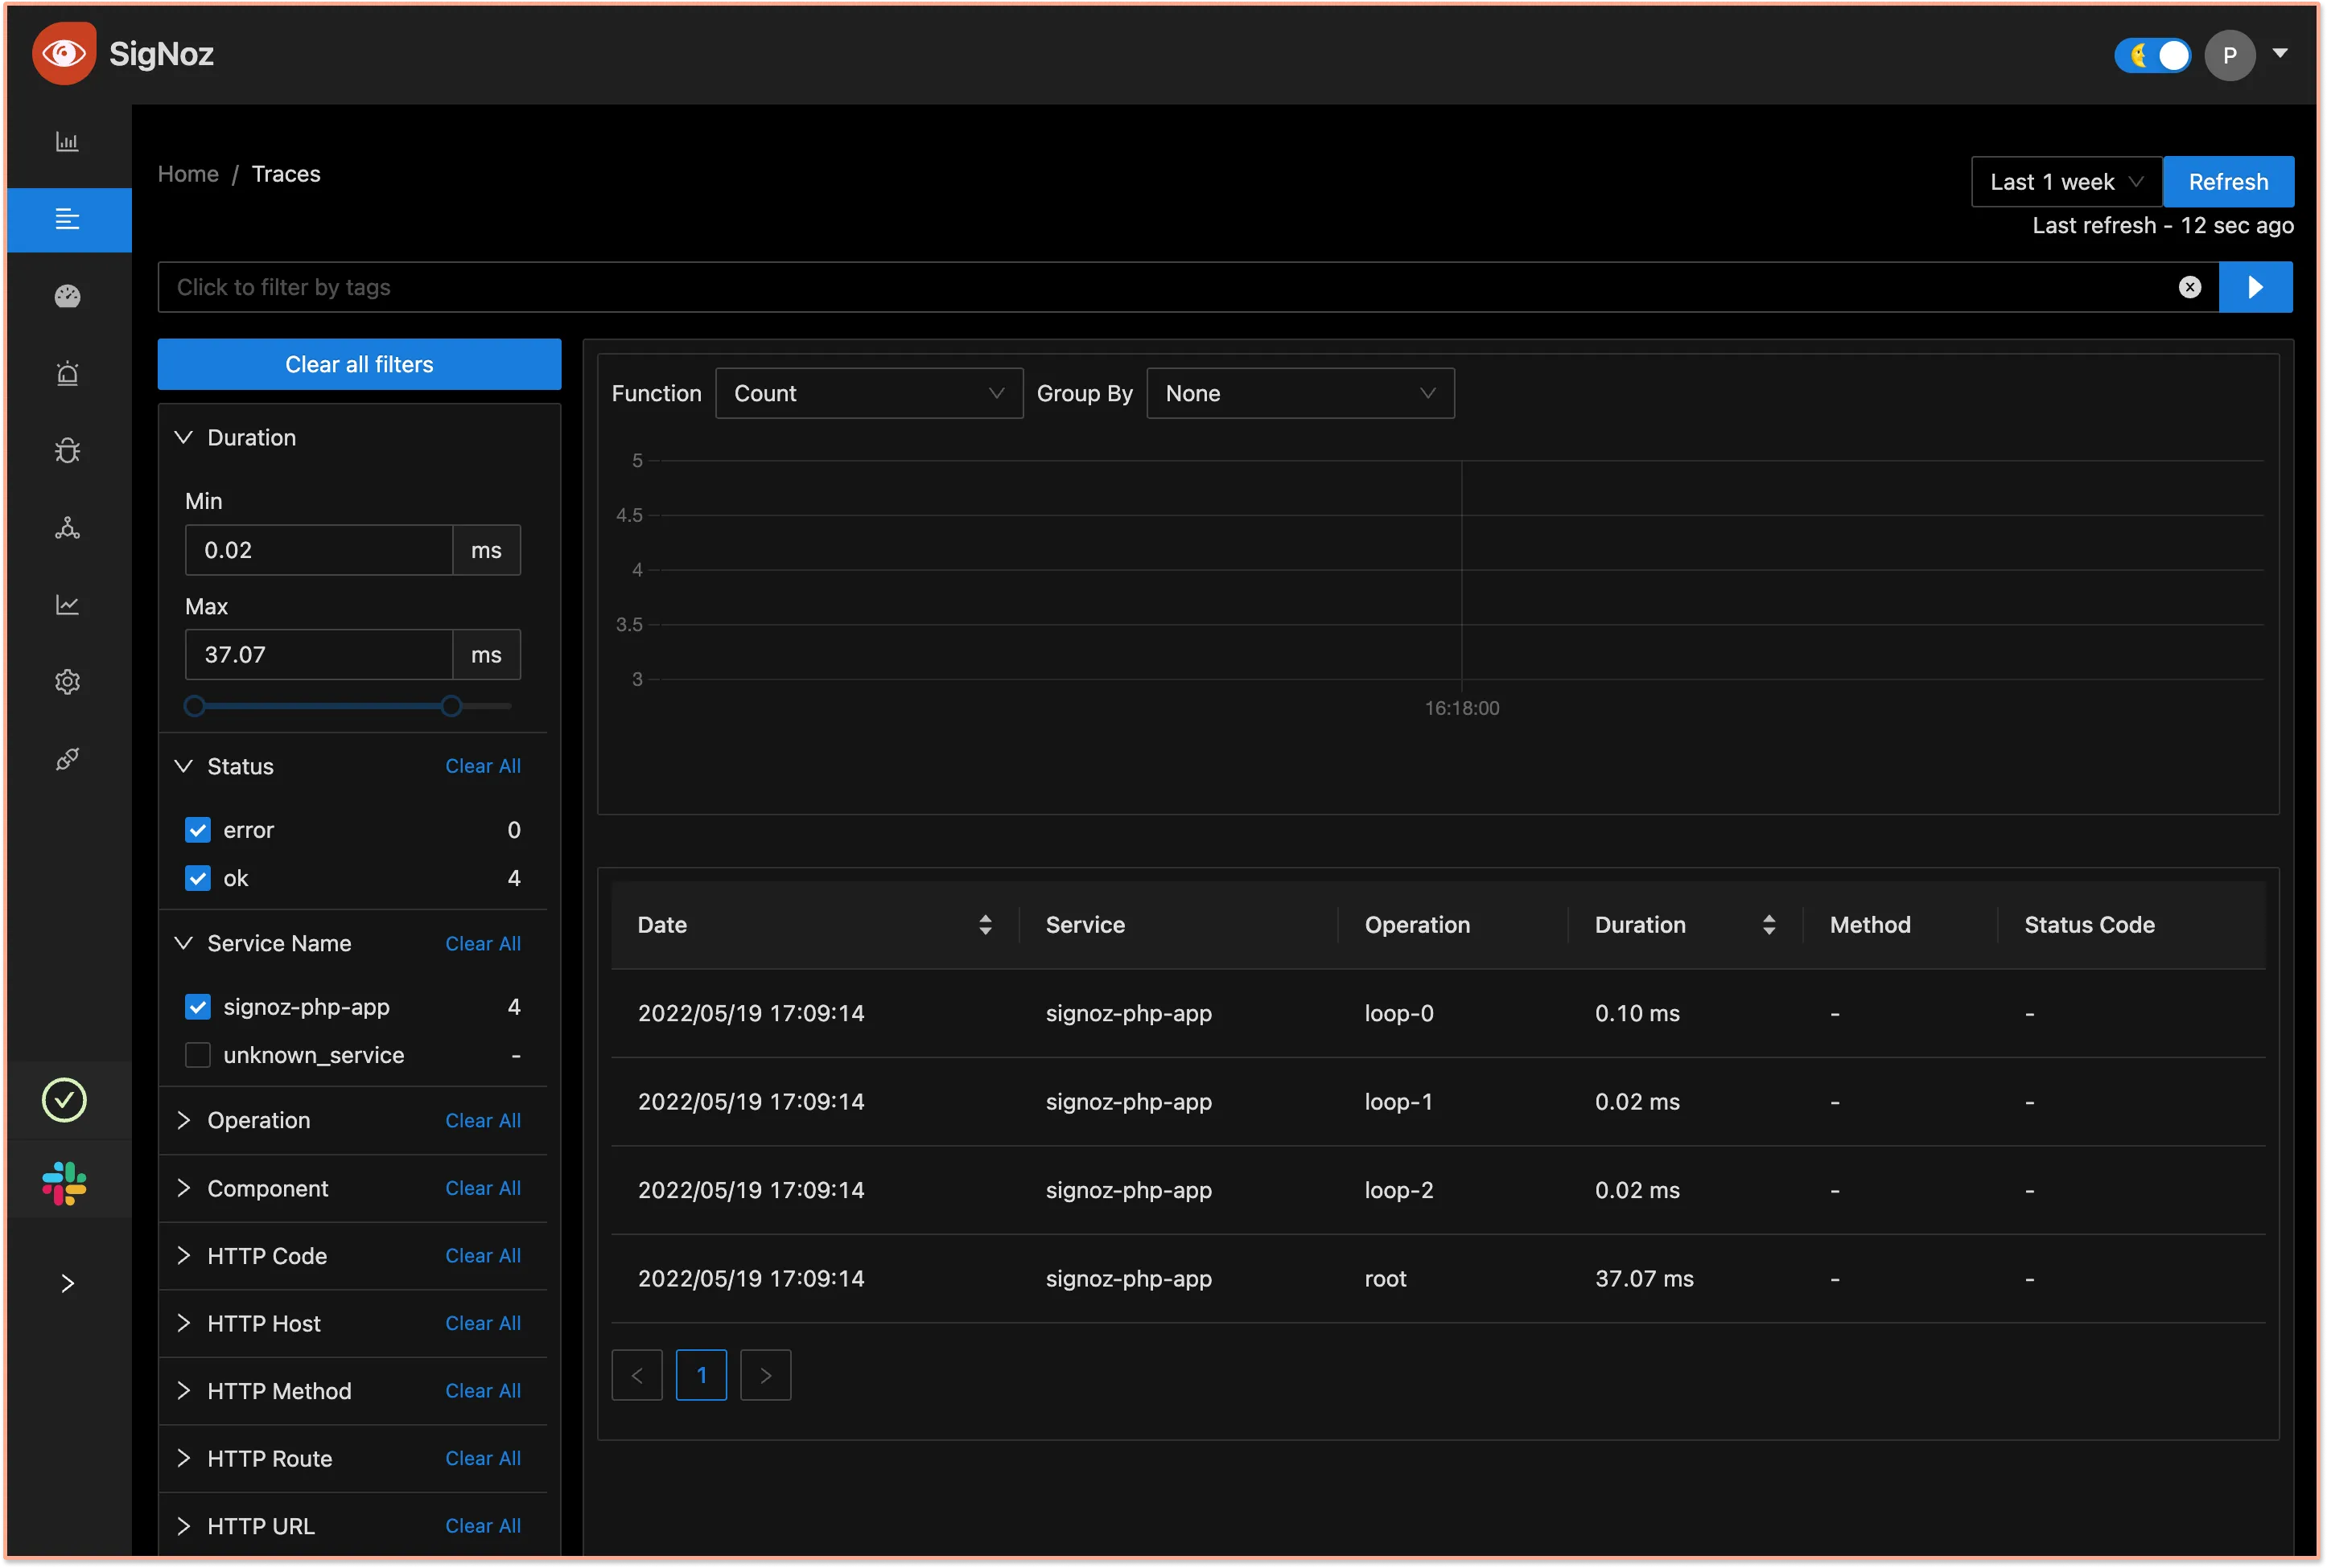
Task: Expand the HTTP Host filter section
Action: coord(183,1323)
